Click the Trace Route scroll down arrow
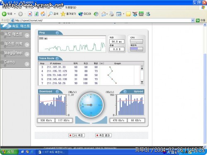 click(x=142, y=82)
